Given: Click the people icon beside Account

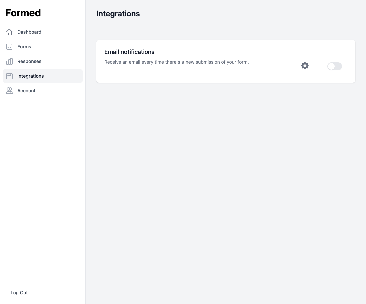Looking at the screenshot, I should [9, 91].
